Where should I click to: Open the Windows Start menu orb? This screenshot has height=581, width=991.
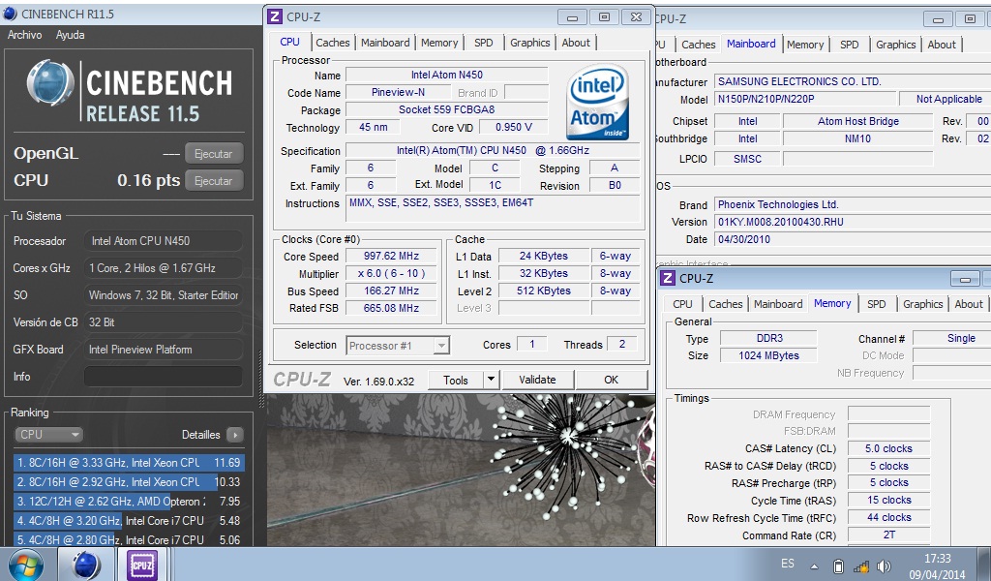pos(25,565)
